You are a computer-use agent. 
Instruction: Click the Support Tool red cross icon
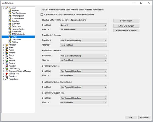pyautogui.click(x=7, y=74)
